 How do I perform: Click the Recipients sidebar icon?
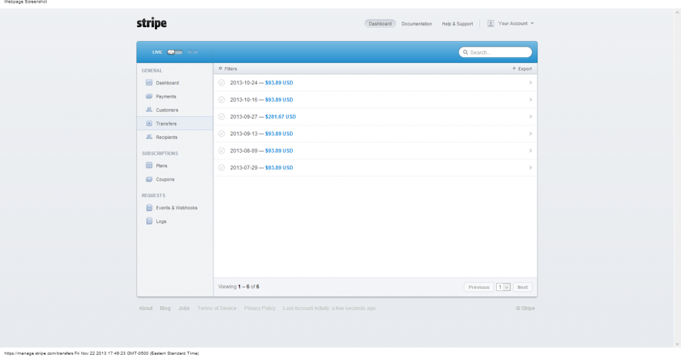(x=149, y=137)
